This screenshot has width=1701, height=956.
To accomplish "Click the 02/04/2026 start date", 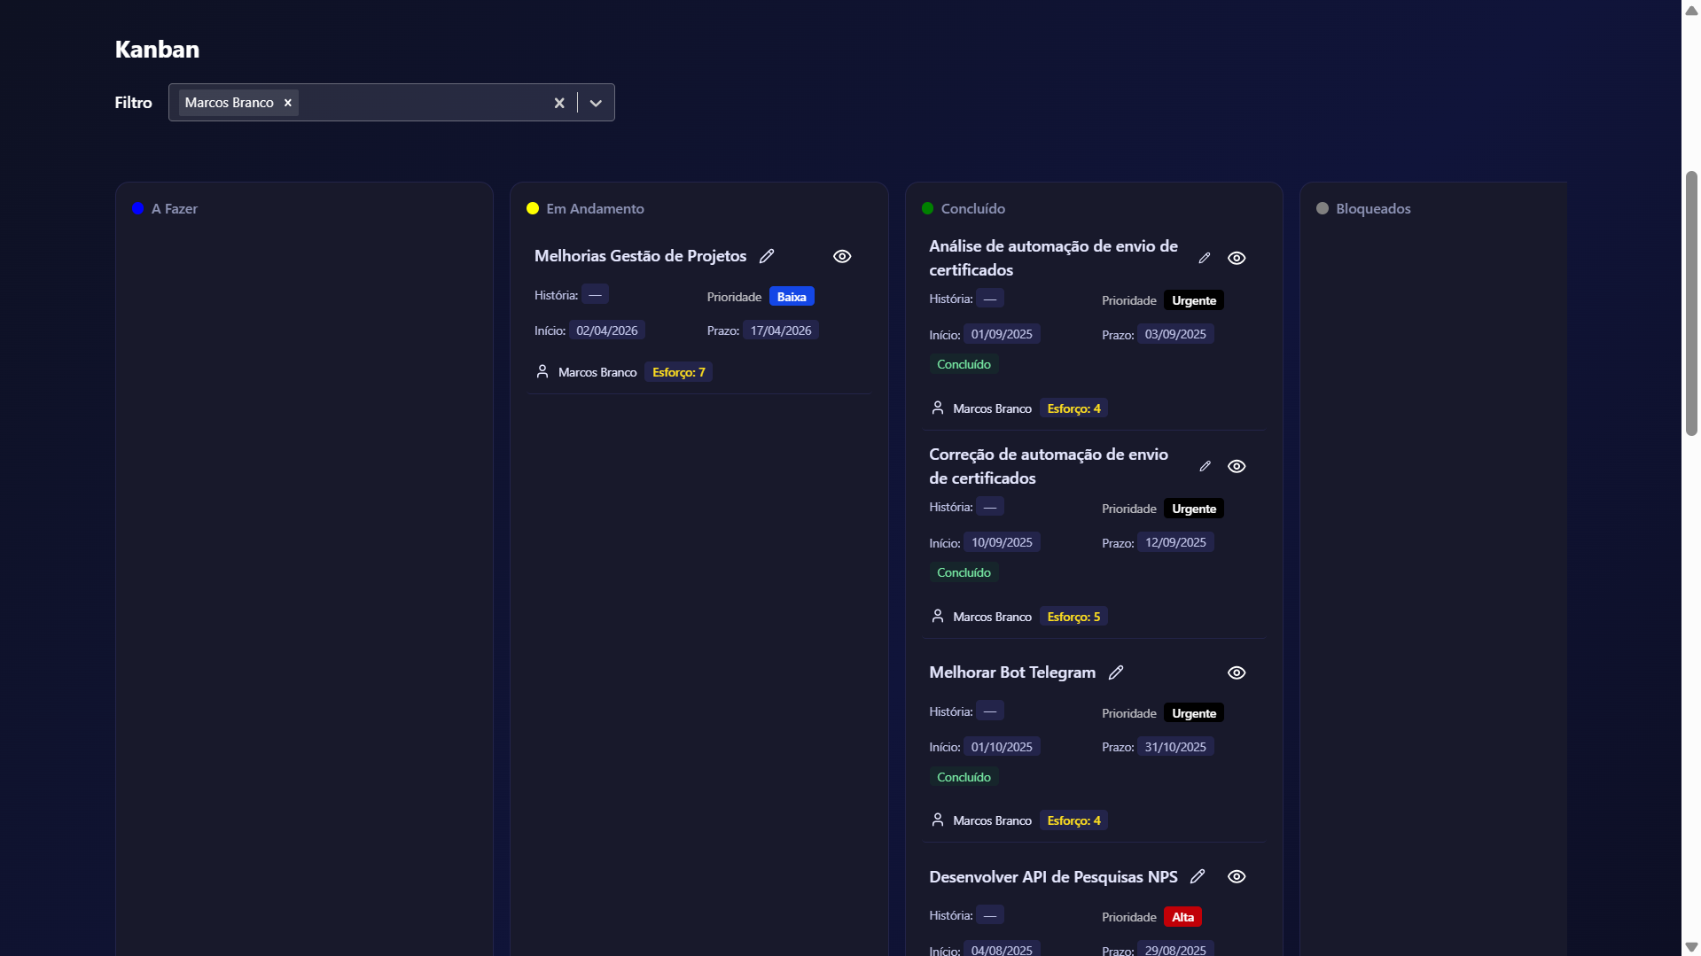I will click(607, 330).
